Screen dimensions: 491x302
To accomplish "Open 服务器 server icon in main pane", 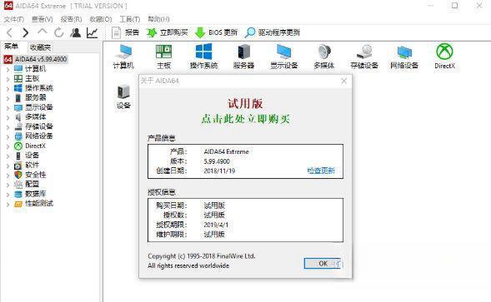I will tap(243, 57).
